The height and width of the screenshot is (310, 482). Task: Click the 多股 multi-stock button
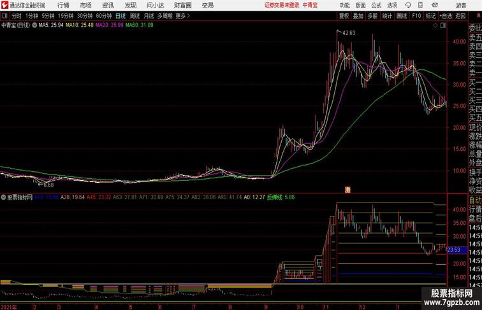click(372, 16)
